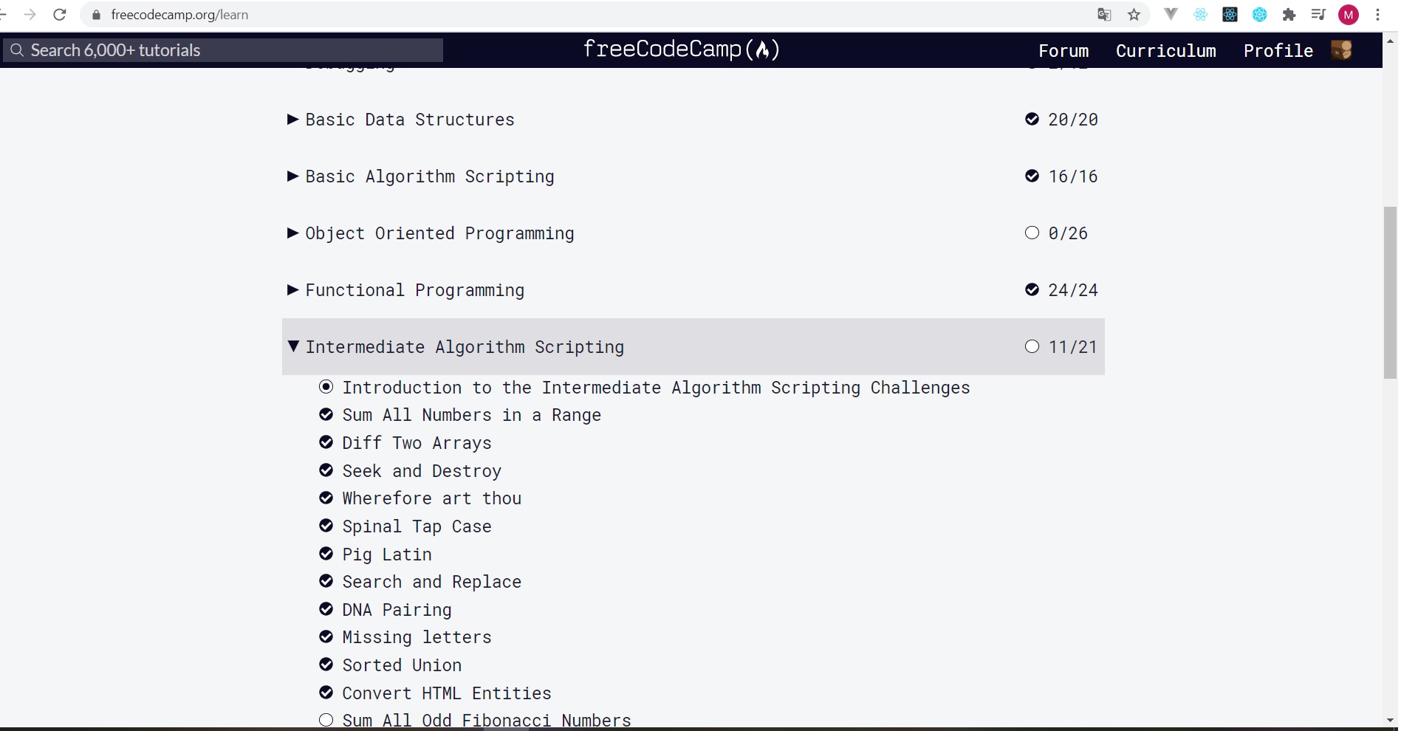Open the Extensions puzzle piece menu
This screenshot has width=1418, height=731.
tap(1289, 14)
